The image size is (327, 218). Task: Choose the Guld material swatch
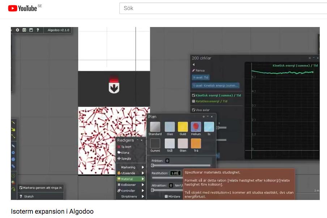coord(183,126)
